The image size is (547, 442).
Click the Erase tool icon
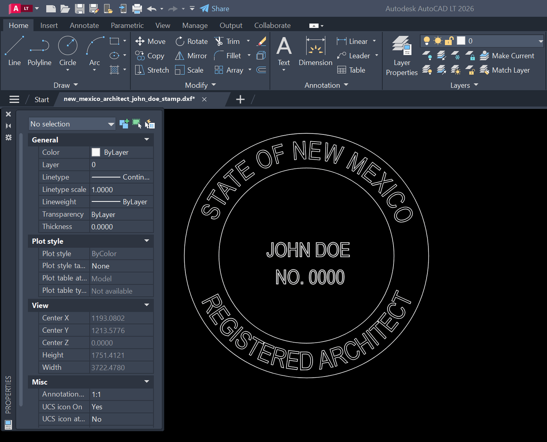pyautogui.click(x=262, y=41)
